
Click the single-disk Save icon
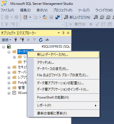point(51,17)
